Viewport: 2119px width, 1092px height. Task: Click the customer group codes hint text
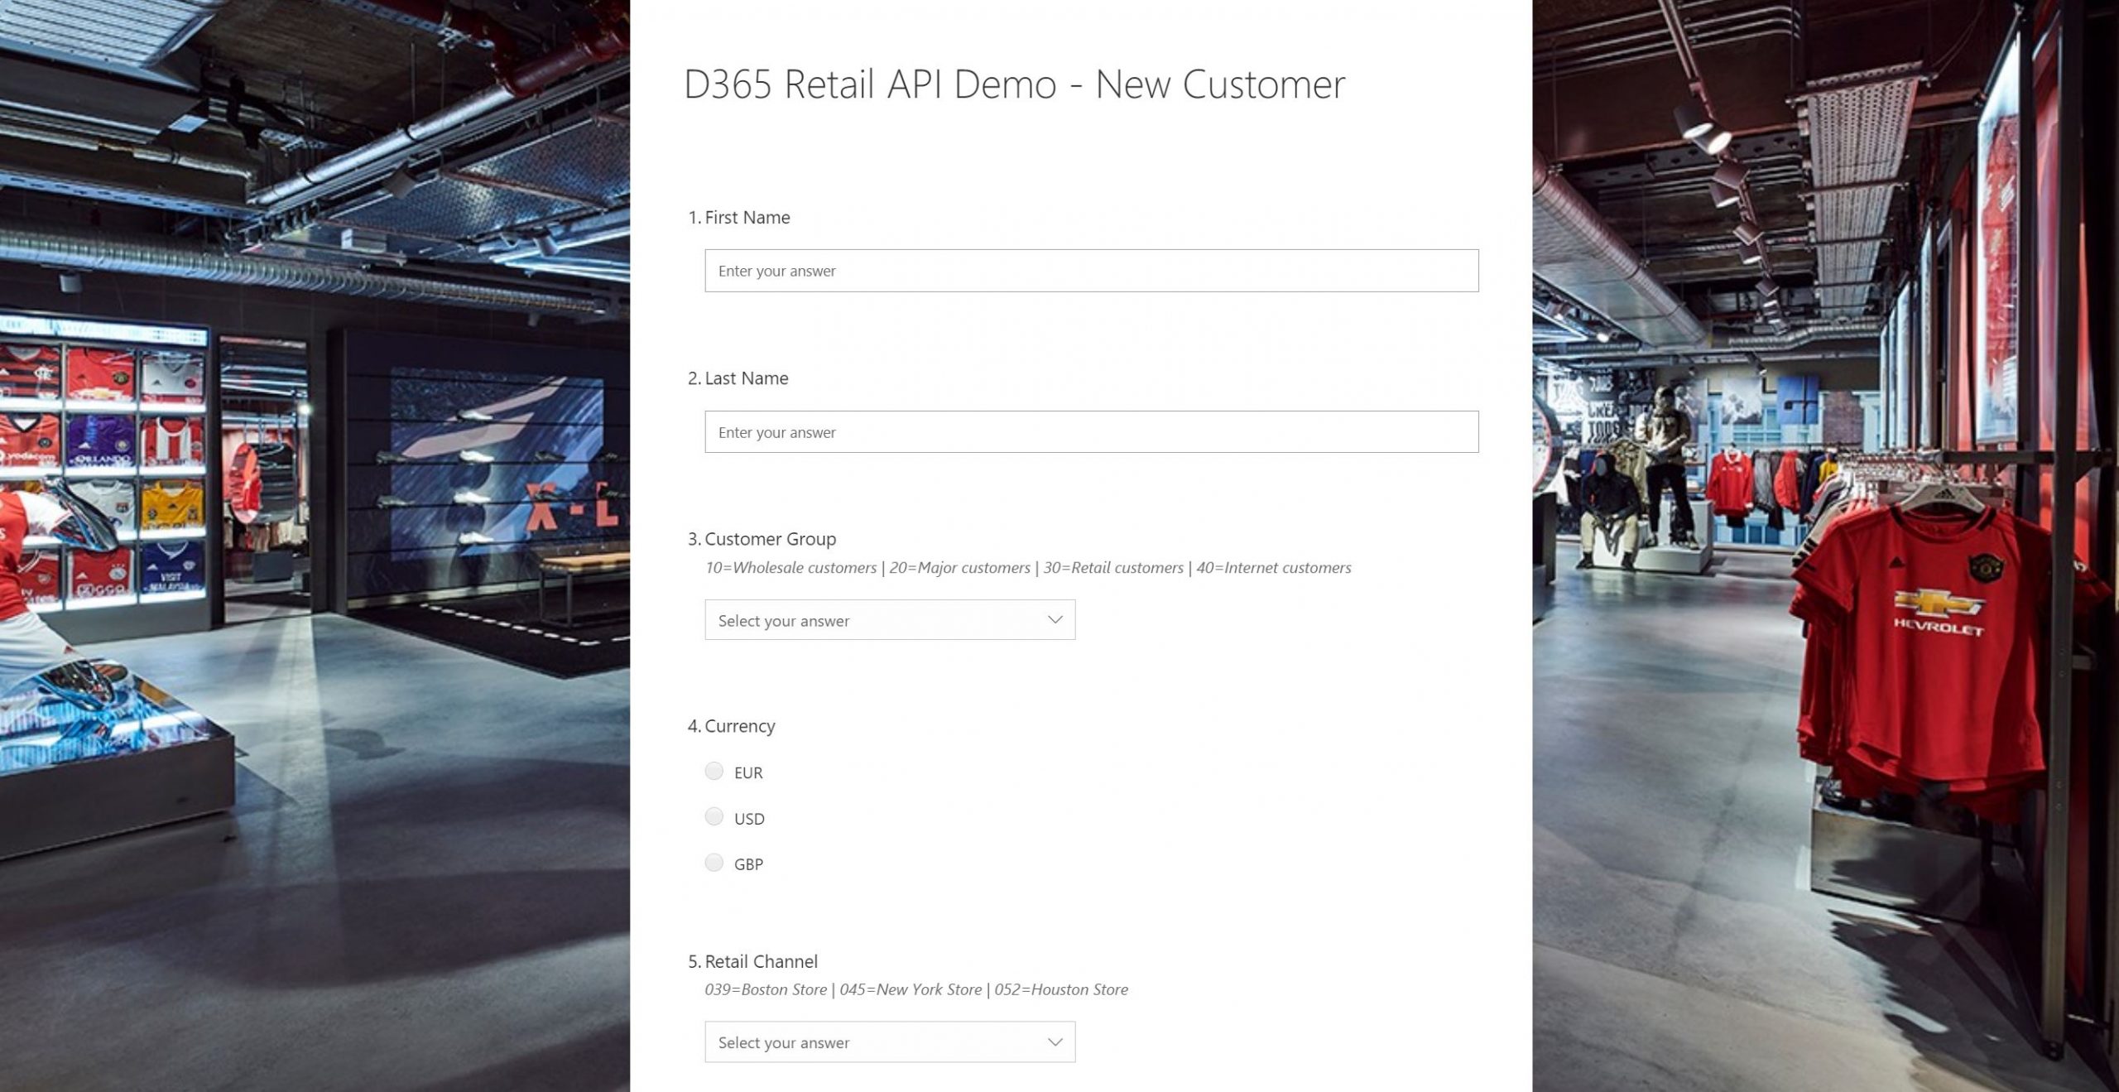pos(1028,568)
